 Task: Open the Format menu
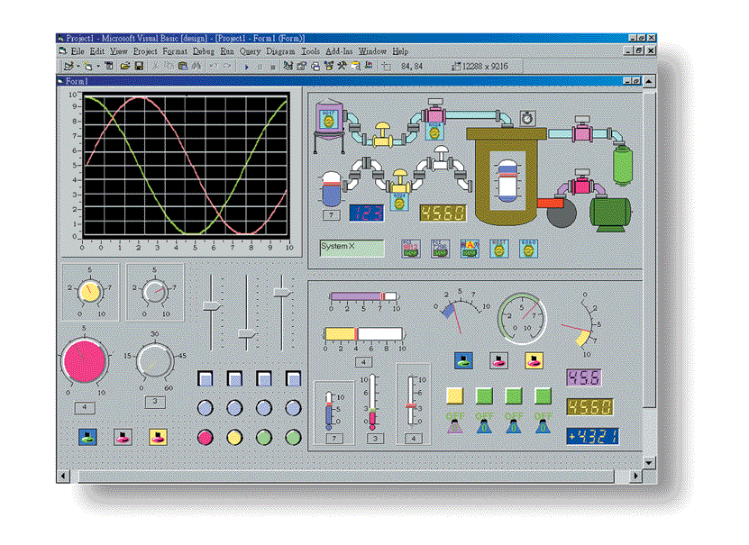pos(174,51)
